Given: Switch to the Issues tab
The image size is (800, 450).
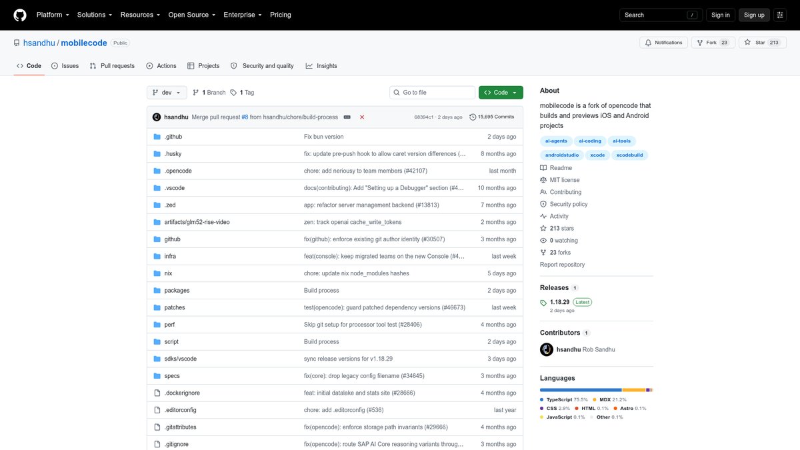Looking at the screenshot, I should [x=65, y=66].
